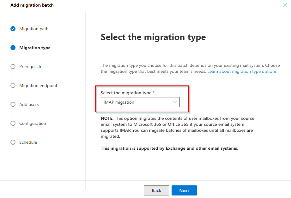Screen dimensions: 291x198
Task: Click the completed Migration path checkmark icon
Action: click(13, 29)
